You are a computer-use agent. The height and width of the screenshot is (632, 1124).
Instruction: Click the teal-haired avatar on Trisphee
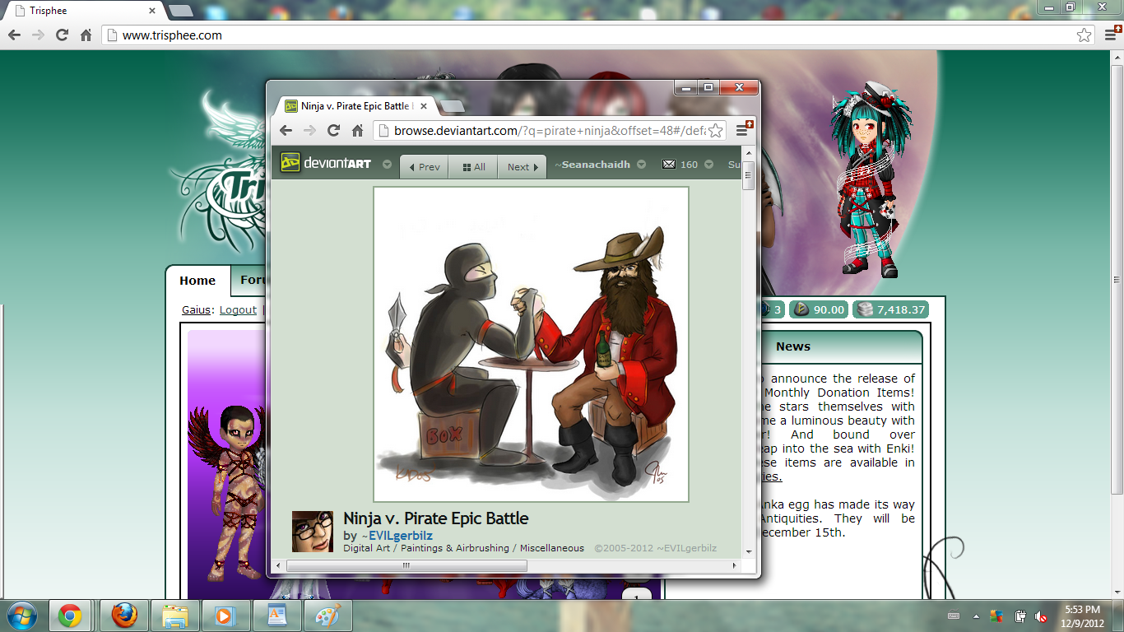tap(866, 181)
